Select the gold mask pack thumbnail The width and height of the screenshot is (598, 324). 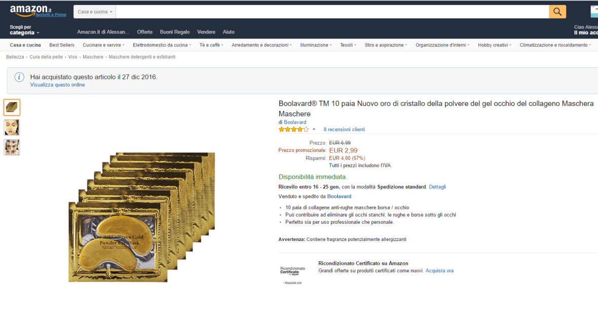click(12, 107)
